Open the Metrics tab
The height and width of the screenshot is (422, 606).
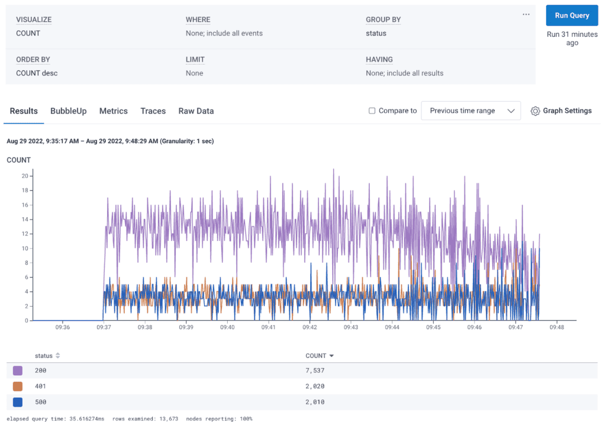pos(113,111)
